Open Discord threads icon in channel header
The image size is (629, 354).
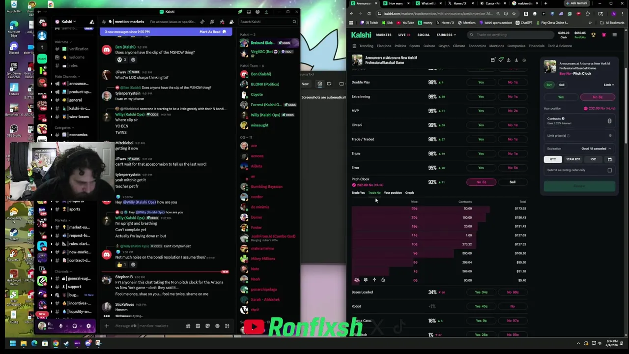(202, 22)
